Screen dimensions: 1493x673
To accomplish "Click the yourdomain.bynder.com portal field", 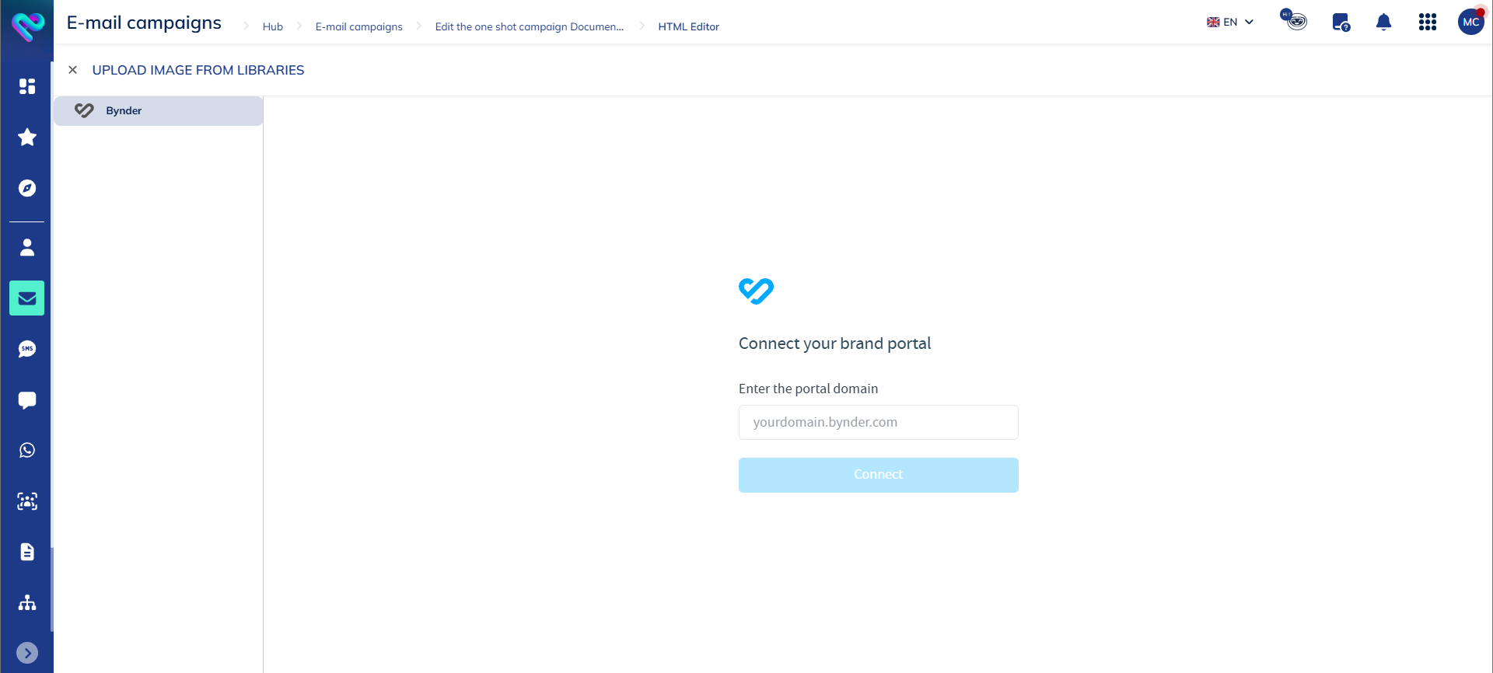I will 878,422.
